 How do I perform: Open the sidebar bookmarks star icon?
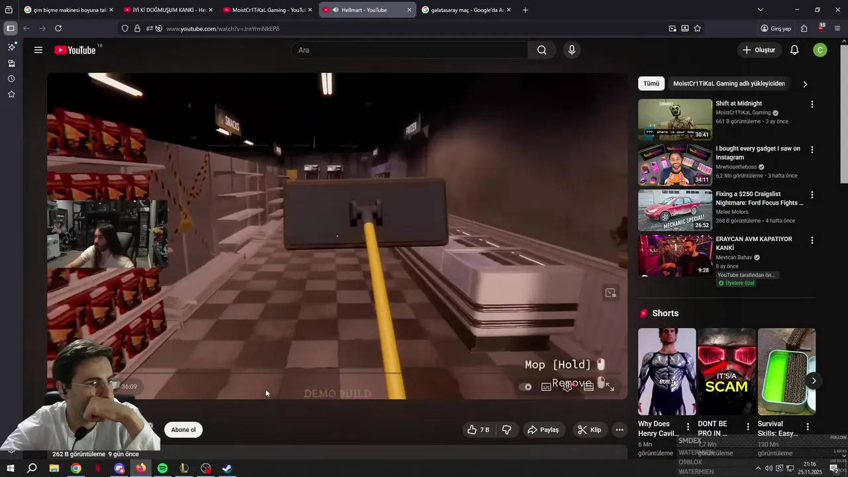click(11, 95)
